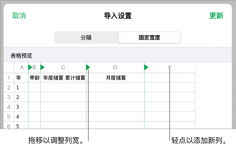The width and height of the screenshot is (236, 147).
Task: Select row header 2
Action: (9, 88)
